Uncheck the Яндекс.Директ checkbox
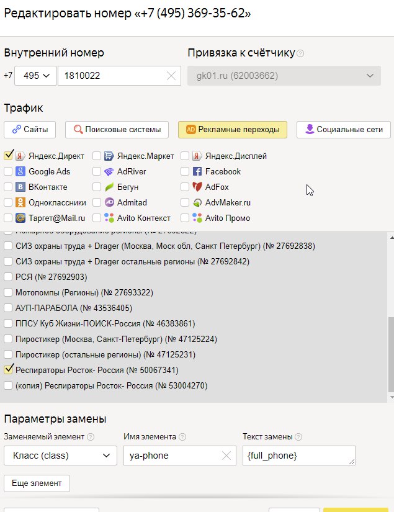The image size is (394, 512). [x=8, y=155]
